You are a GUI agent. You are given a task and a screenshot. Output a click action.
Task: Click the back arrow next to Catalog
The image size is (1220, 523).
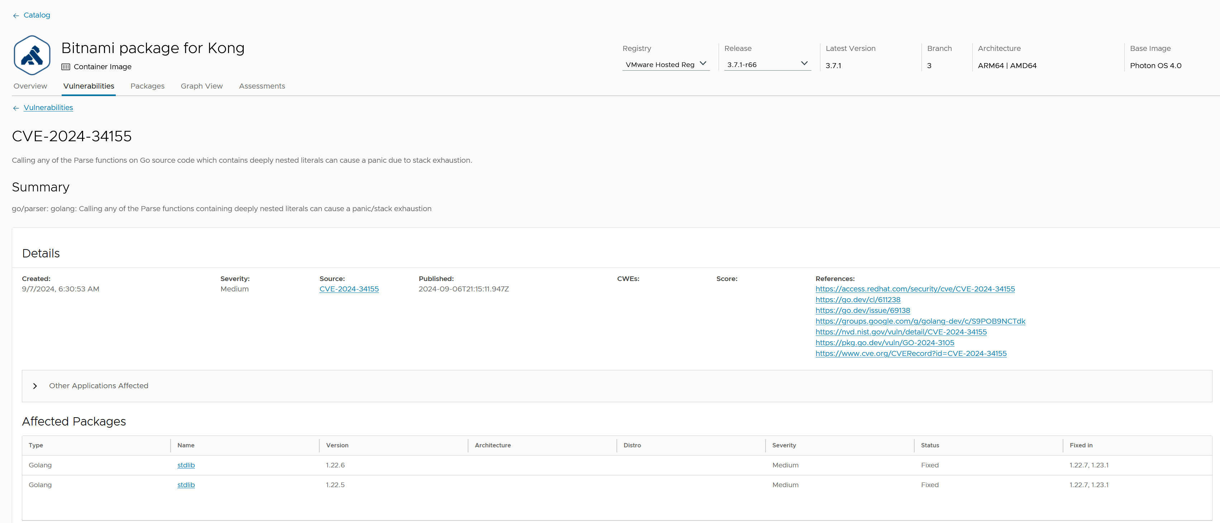click(x=16, y=16)
